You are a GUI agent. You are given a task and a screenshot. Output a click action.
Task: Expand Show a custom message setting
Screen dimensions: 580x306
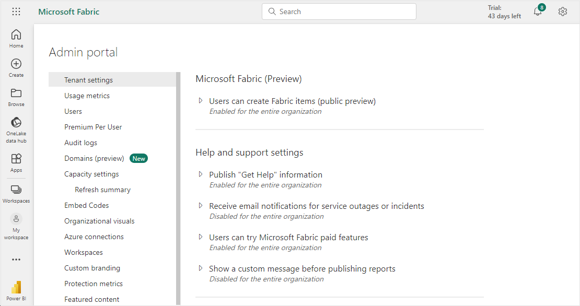201,268
